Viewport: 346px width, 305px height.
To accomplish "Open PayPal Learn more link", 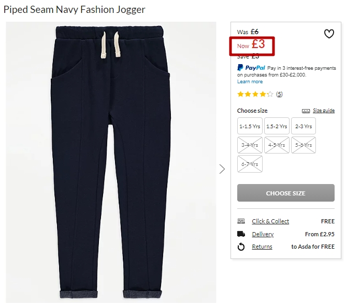I will 250,82.
